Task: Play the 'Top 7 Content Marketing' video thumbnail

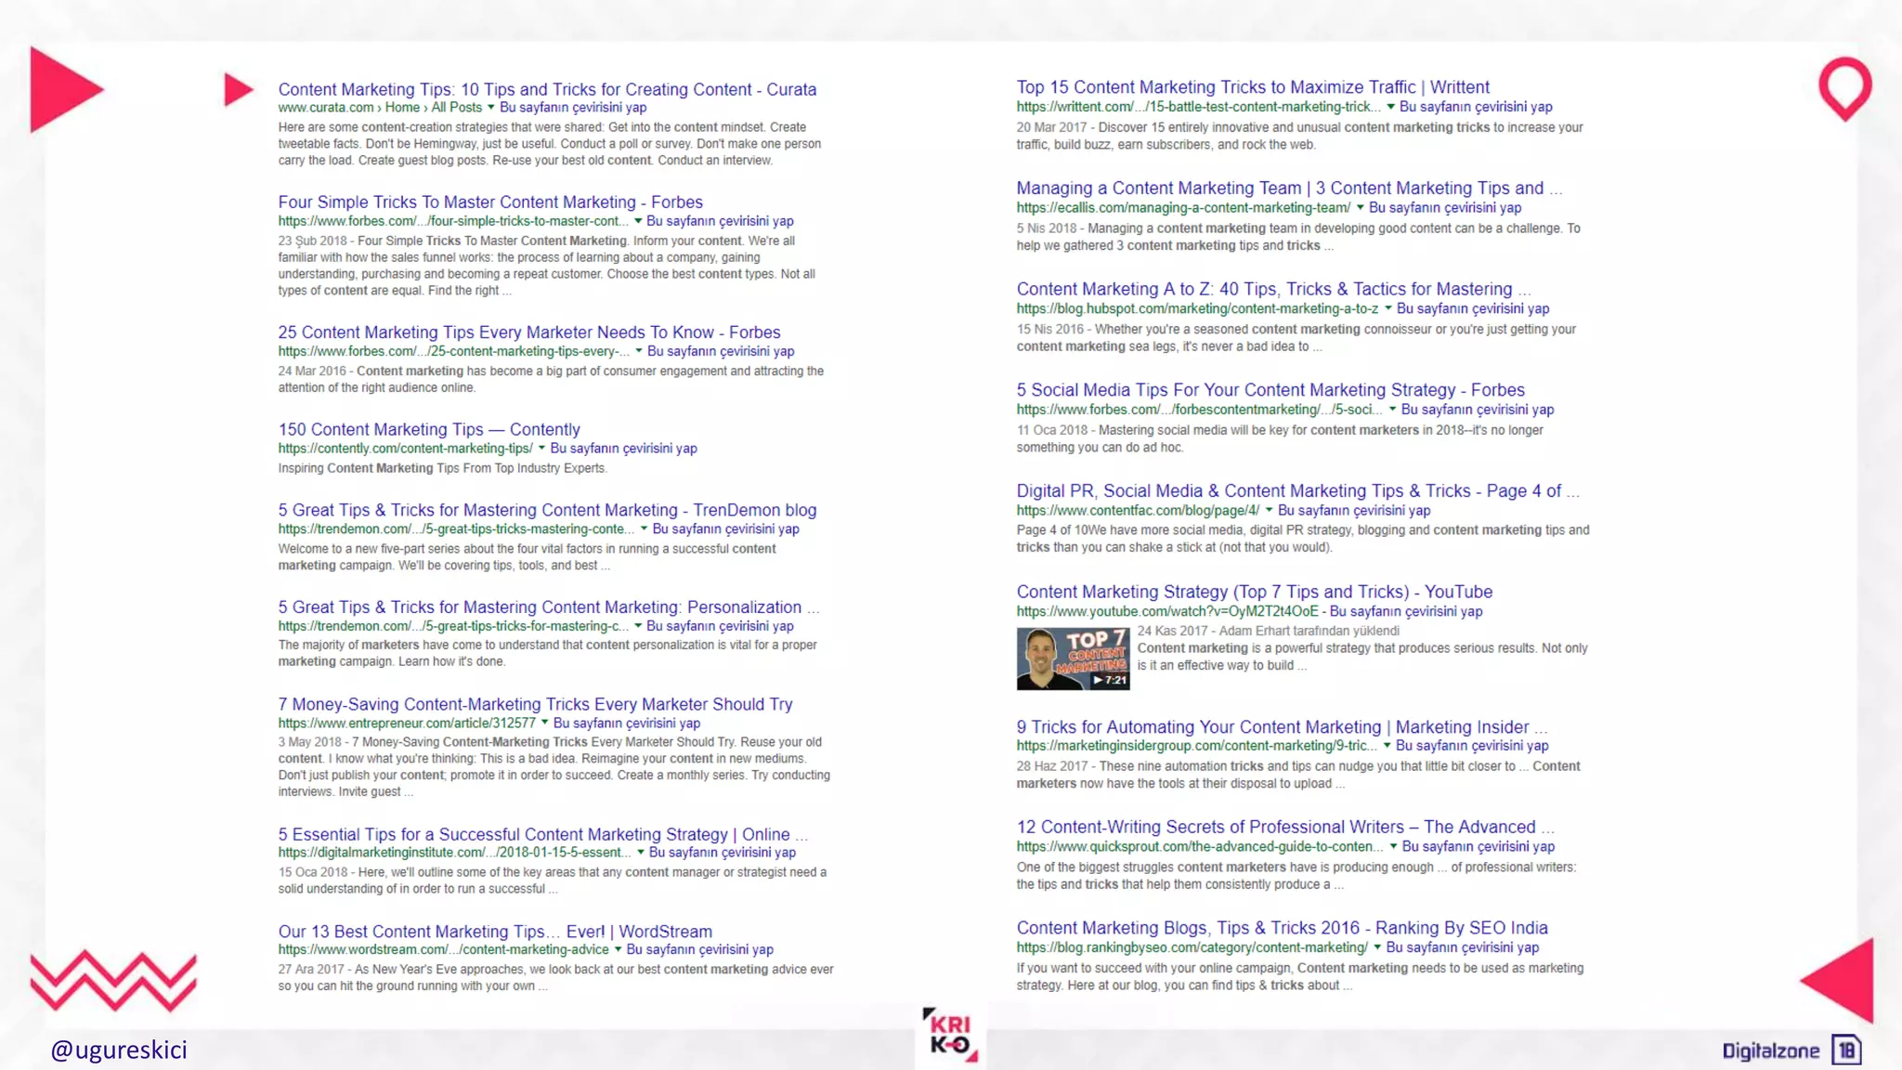Action: [x=1073, y=659]
